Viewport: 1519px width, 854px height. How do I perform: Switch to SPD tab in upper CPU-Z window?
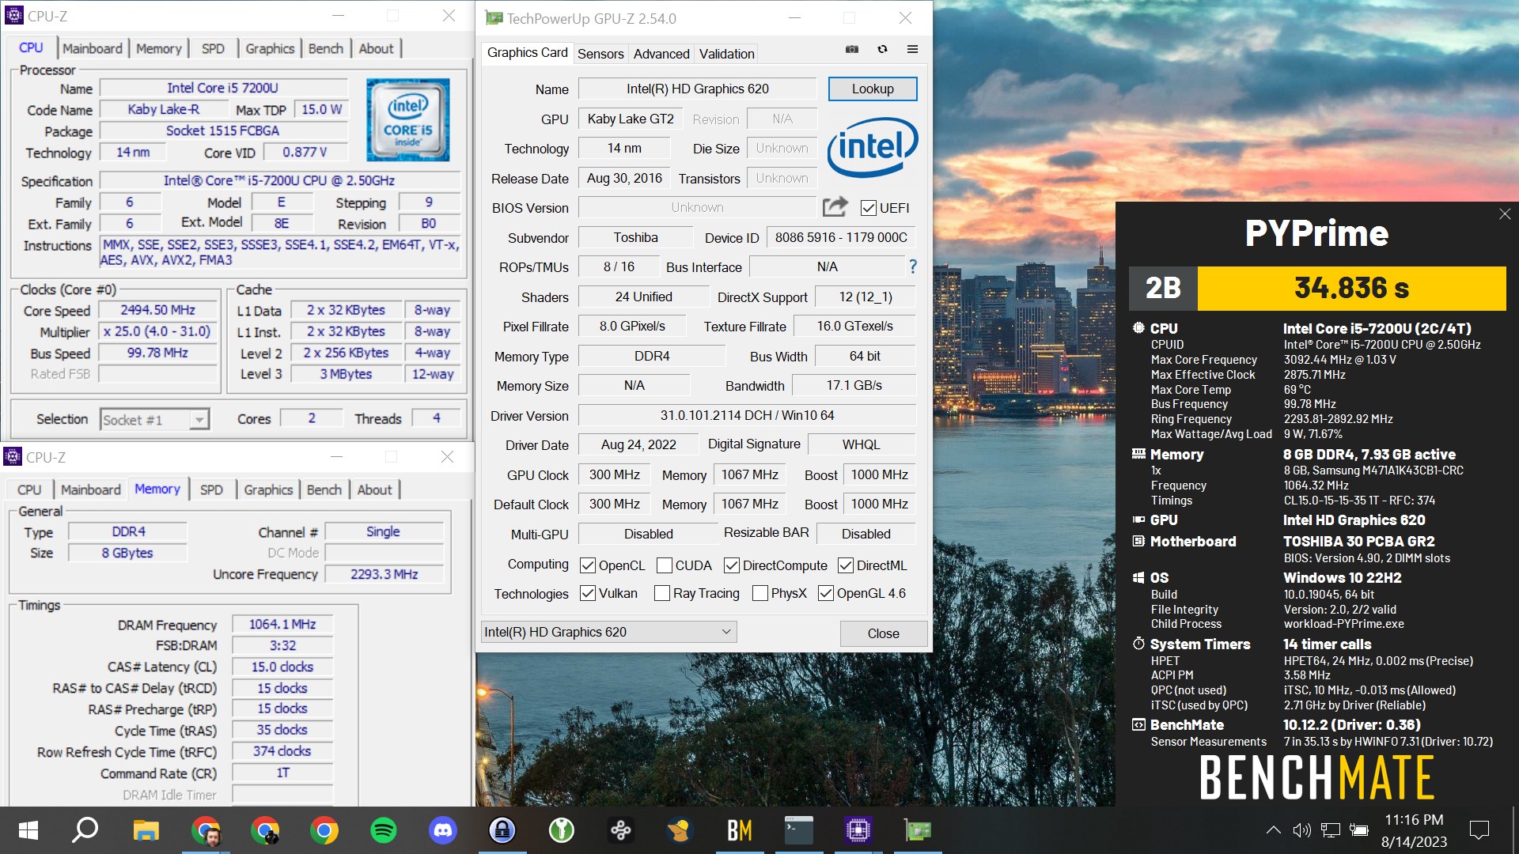[x=213, y=48]
